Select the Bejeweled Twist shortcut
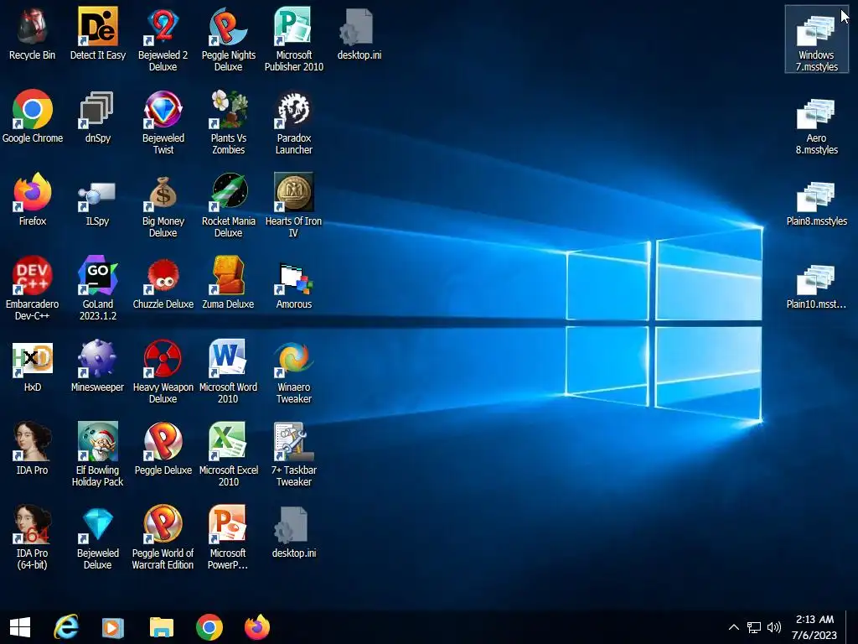 [x=163, y=122]
